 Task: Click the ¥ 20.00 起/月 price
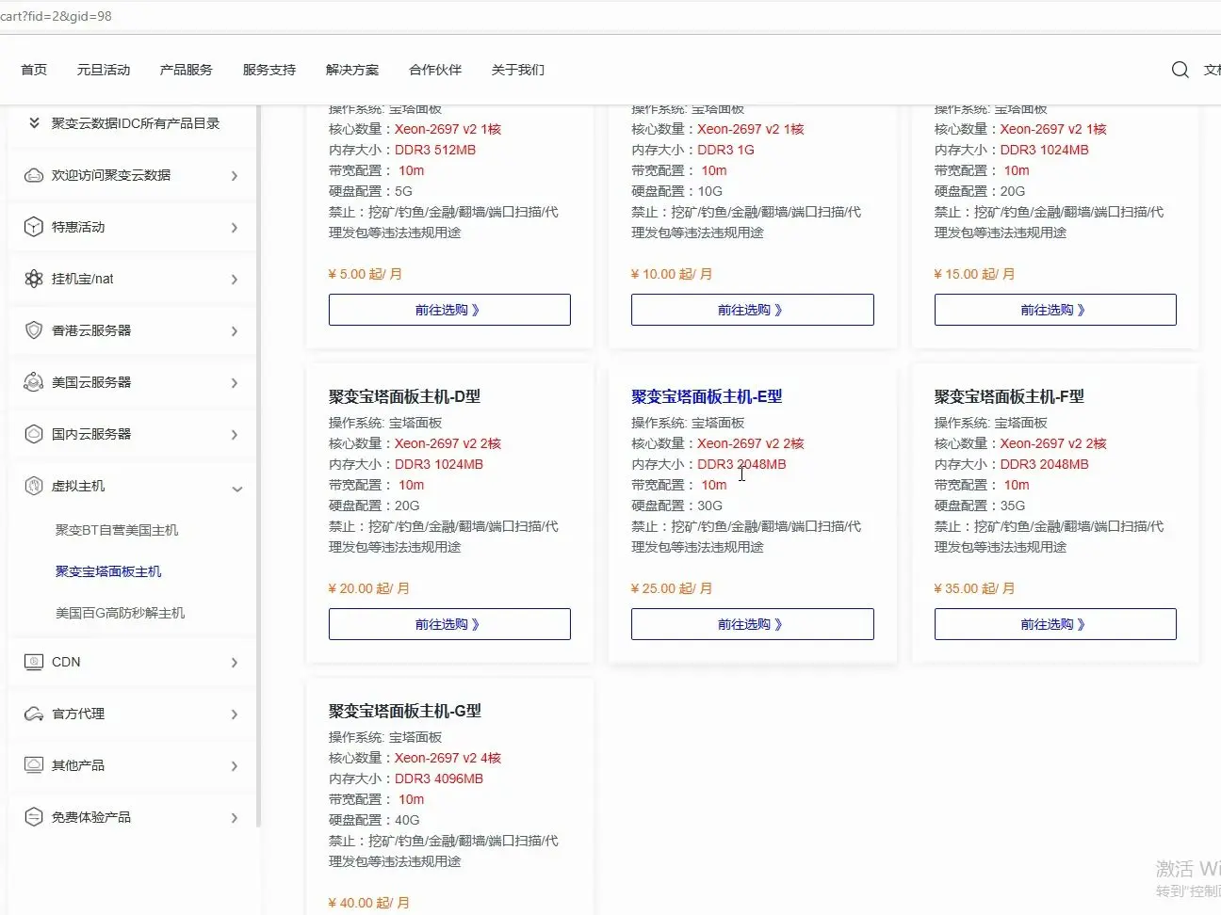tap(368, 588)
